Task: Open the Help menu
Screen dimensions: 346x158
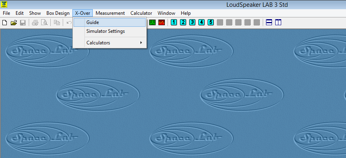Action: pyautogui.click(x=186, y=13)
